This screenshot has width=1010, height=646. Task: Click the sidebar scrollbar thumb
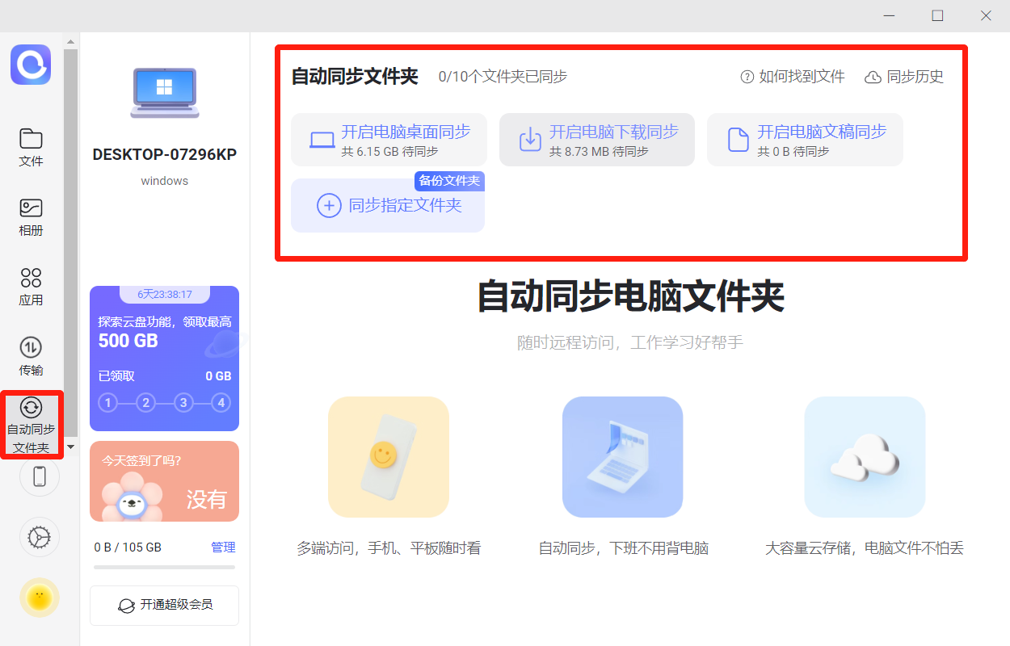click(x=70, y=242)
